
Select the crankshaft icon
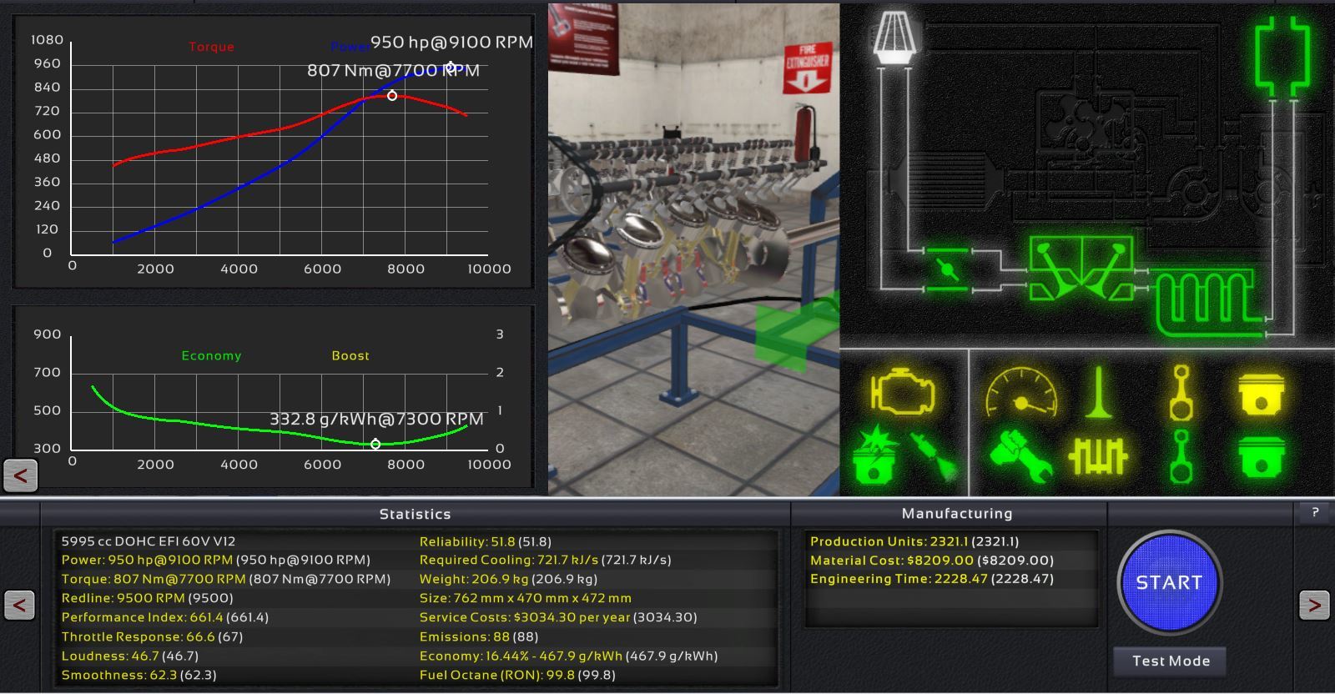click(1098, 456)
